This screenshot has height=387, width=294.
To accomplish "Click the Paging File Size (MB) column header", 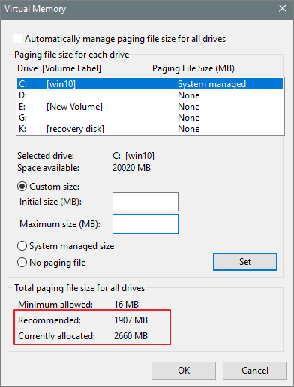I will tap(193, 68).
